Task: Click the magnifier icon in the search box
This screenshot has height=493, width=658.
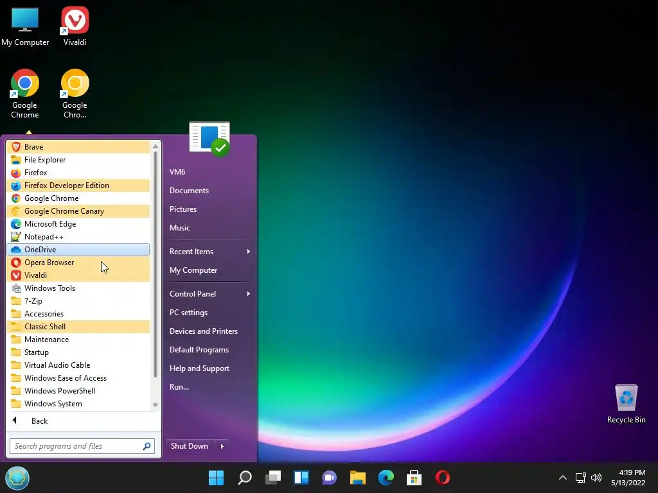Action: pyautogui.click(x=147, y=446)
